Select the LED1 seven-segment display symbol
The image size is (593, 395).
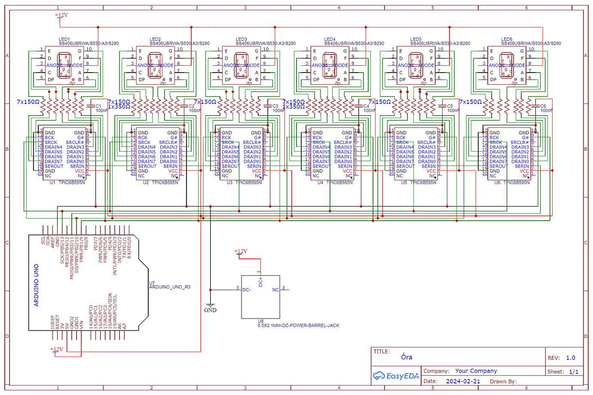[x=64, y=65]
